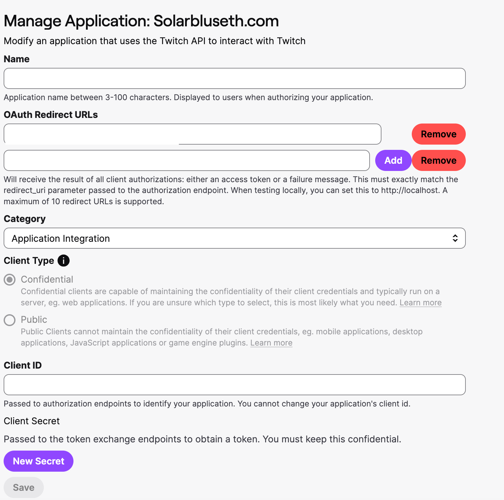Image resolution: width=504 pixels, height=500 pixels.
Task: Remove the second OAuth redirect URL
Action: (x=438, y=160)
